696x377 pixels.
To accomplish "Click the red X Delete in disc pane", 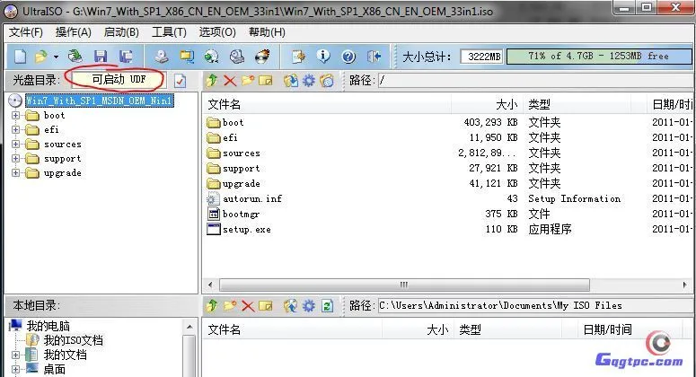I will pyautogui.click(x=230, y=80).
